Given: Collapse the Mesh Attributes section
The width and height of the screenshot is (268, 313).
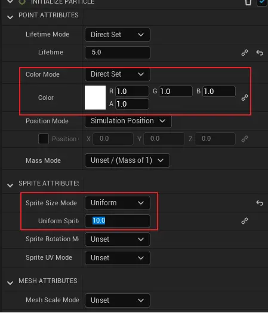Looking at the screenshot, I should tap(10, 282).
